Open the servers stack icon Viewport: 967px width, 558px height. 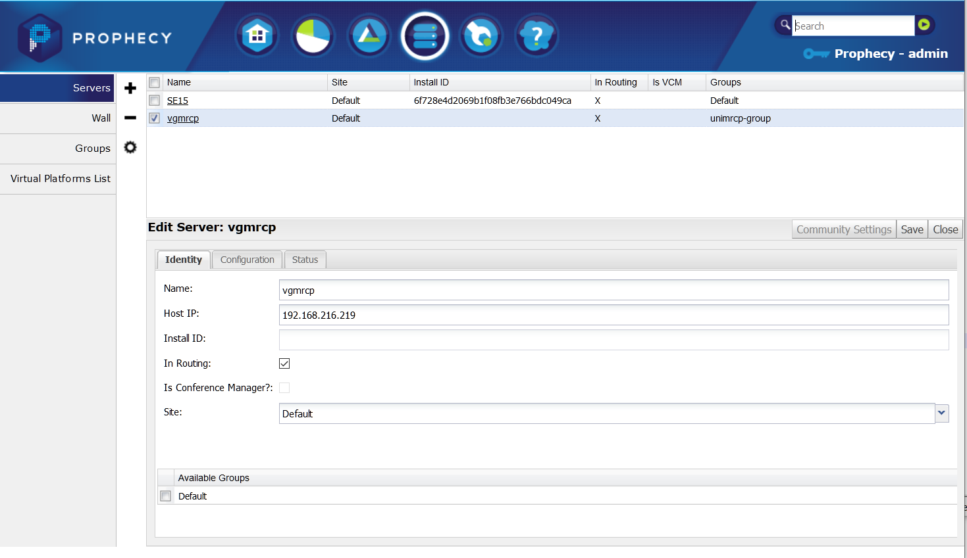425,35
